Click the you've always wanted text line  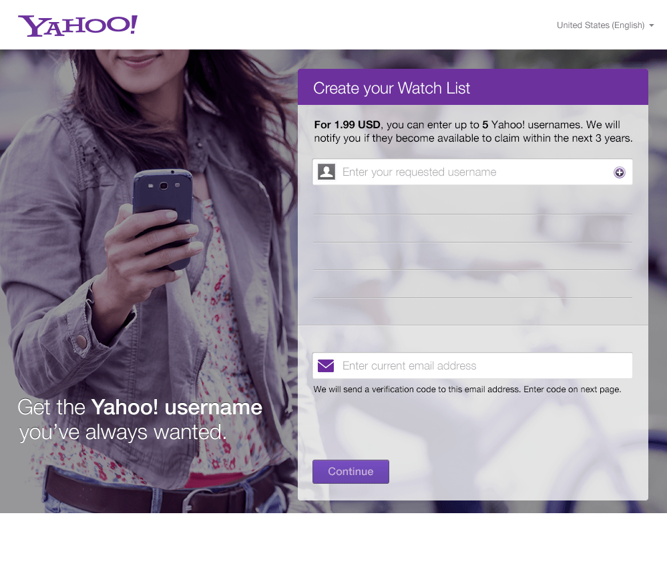pos(123,432)
